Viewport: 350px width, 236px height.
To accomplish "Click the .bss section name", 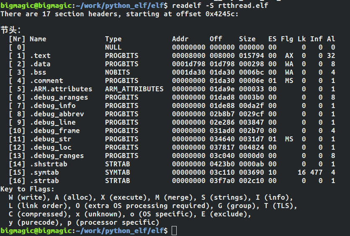I will click(38, 73).
